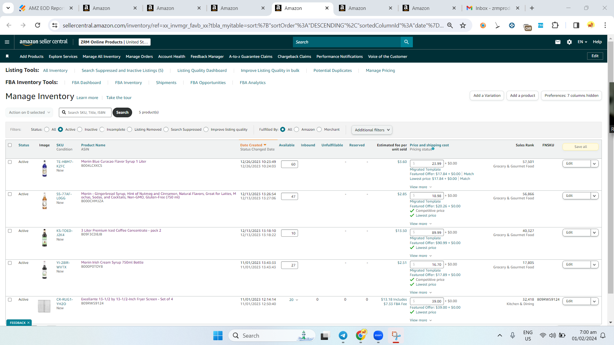The width and height of the screenshot is (614, 345).
Task: Select checkbox for Gingerbread Syrup row
Action: pos(10,194)
